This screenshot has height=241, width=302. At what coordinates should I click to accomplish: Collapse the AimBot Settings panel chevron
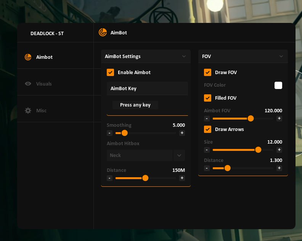click(x=184, y=57)
